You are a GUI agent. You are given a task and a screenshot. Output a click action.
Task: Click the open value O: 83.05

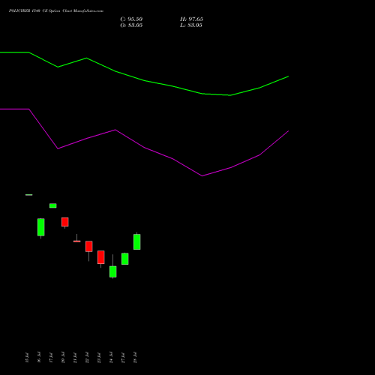(x=131, y=25)
